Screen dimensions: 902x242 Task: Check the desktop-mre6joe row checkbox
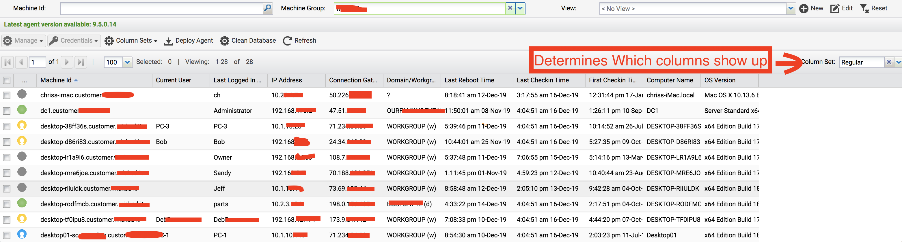(7, 173)
